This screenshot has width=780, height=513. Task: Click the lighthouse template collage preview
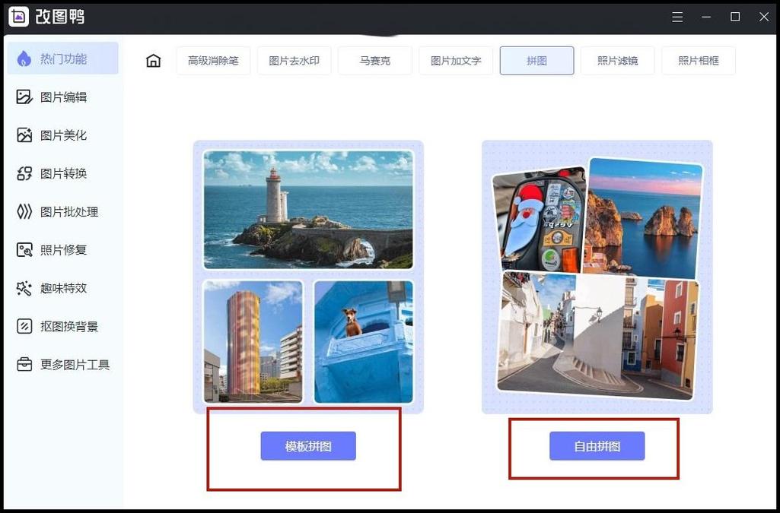[x=307, y=211]
